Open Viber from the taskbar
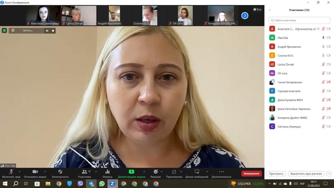334x188 pixels. [80, 184]
